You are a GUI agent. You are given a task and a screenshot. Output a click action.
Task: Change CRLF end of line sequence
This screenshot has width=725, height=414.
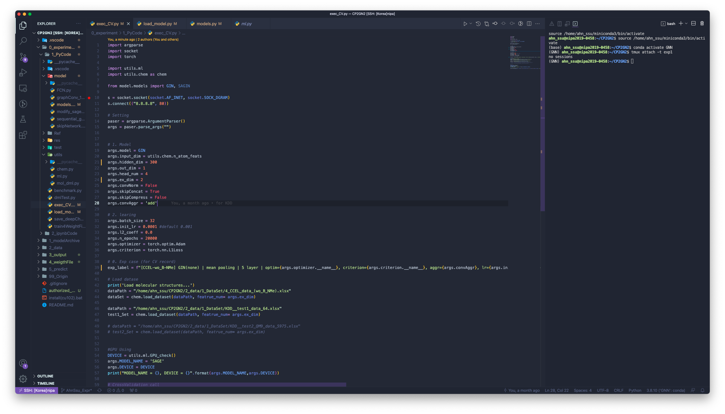(618, 390)
